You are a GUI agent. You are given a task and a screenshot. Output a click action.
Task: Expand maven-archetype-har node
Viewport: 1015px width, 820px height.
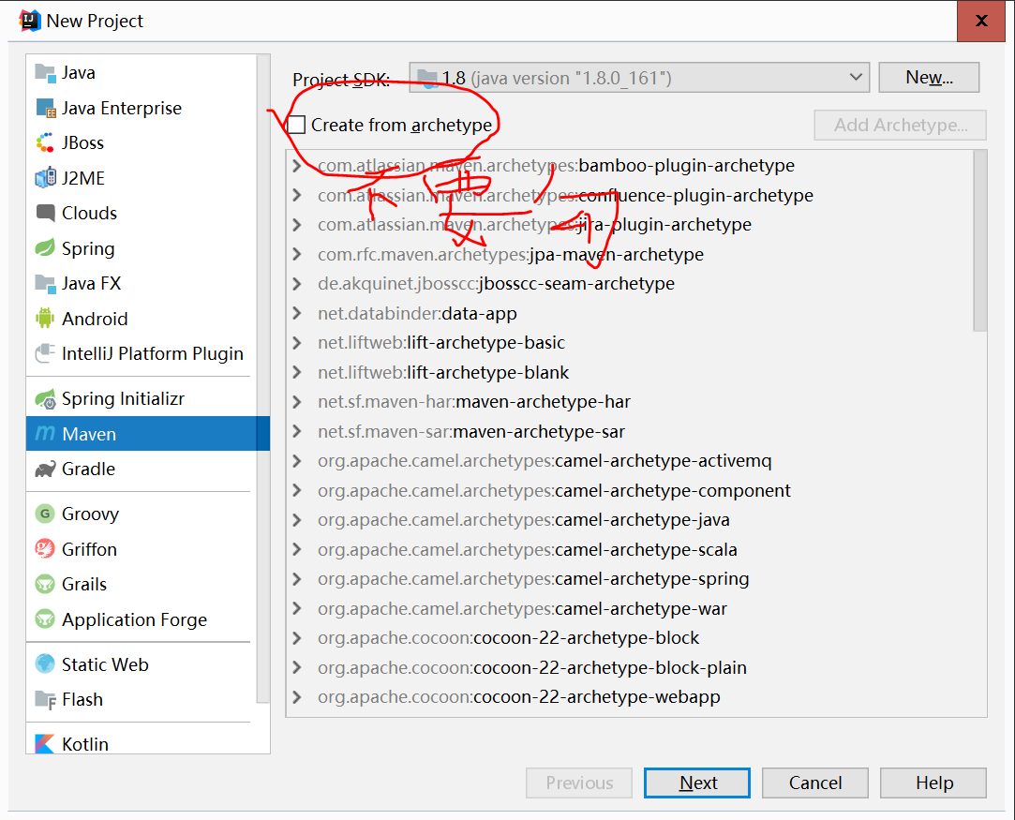click(x=297, y=402)
